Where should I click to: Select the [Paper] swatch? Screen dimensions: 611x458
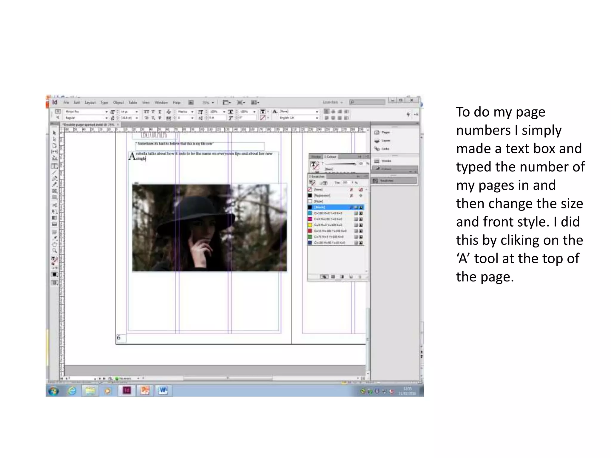(x=336, y=201)
